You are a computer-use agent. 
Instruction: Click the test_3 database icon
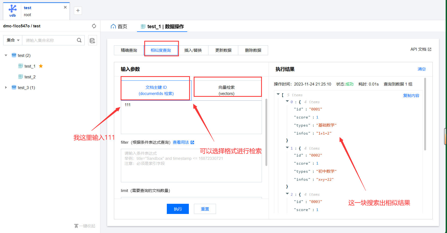[14, 87]
